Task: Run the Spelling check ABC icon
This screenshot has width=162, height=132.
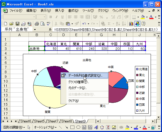Action: coord(48,24)
